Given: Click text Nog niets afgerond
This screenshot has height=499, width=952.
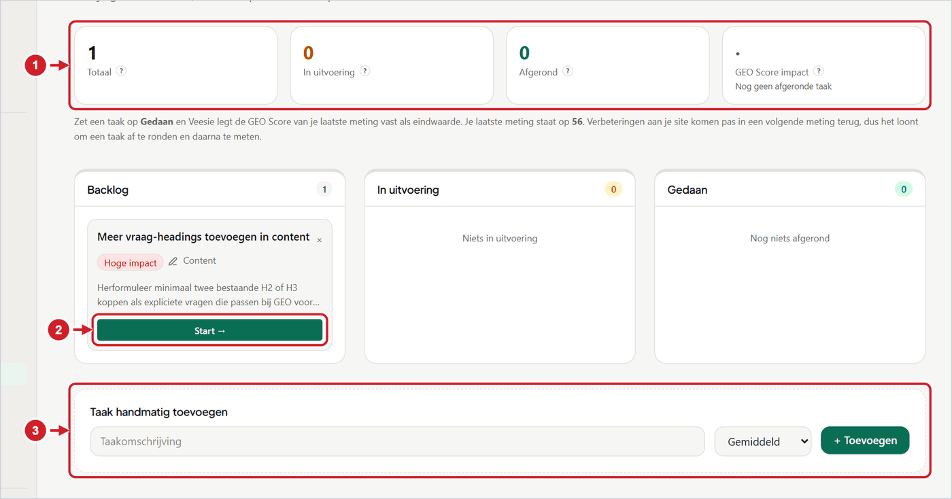Looking at the screenshot, I should (789, 238).
